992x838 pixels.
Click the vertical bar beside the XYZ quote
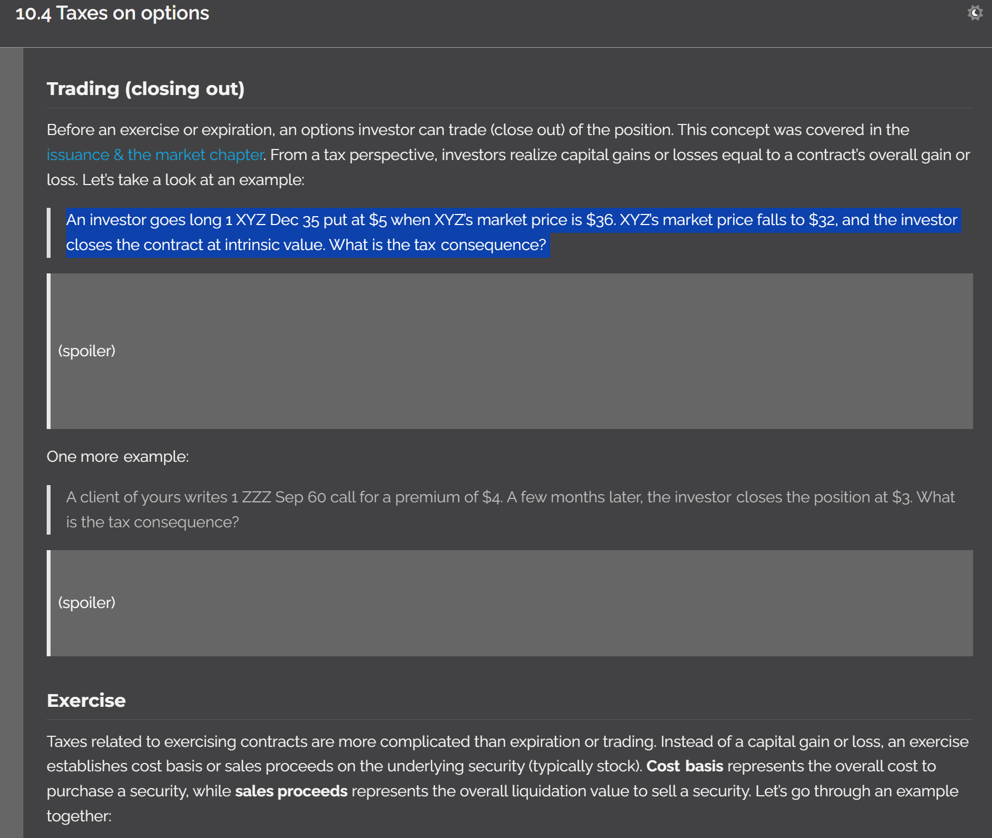coord(49,233)
